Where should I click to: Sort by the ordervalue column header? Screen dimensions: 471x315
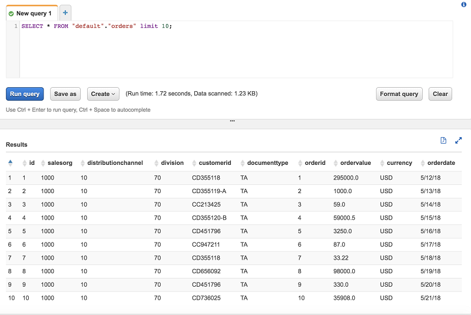pos(356,163)
